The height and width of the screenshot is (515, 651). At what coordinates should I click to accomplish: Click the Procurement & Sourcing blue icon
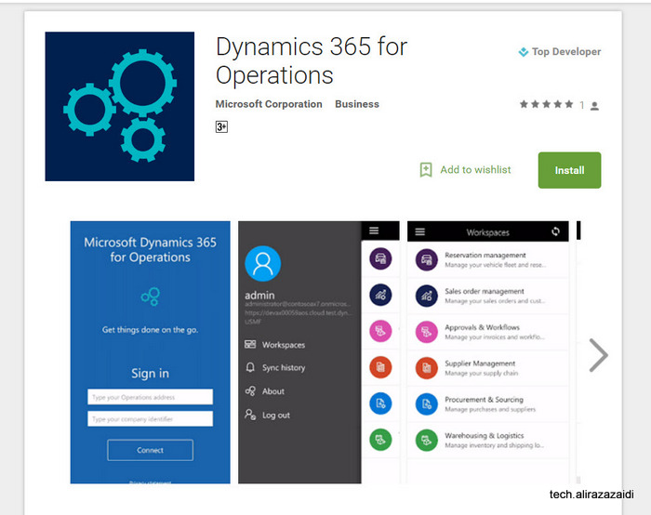(426, 404)
